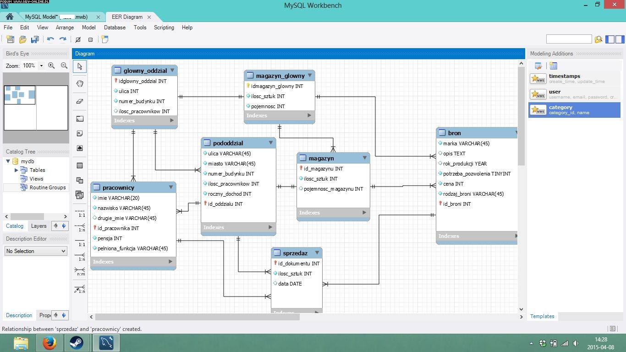
Task: Click the new document toolbar icon
Action: [10, 39]
